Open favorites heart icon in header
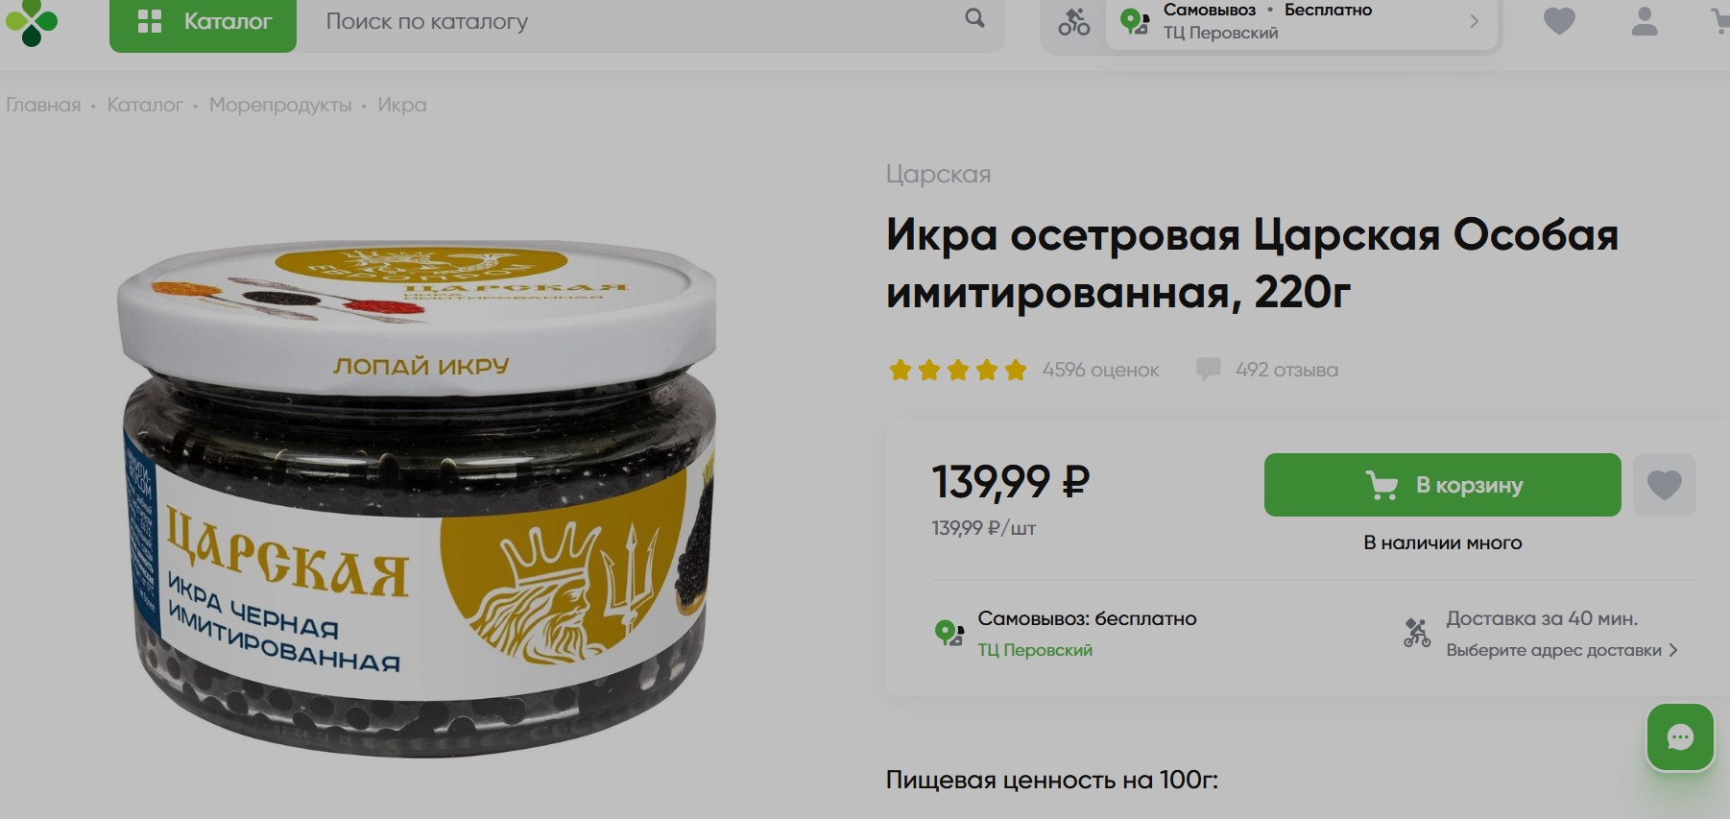Screen dimensions: 1730x819 [x=1559, y=21]
